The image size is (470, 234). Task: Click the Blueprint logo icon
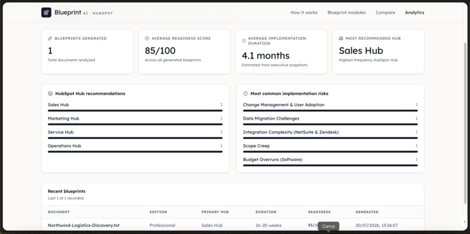pos(46,13)
